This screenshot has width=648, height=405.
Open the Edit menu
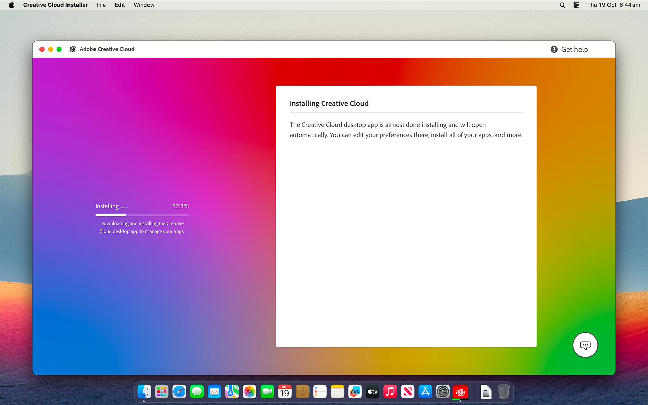tap(120, 5)
